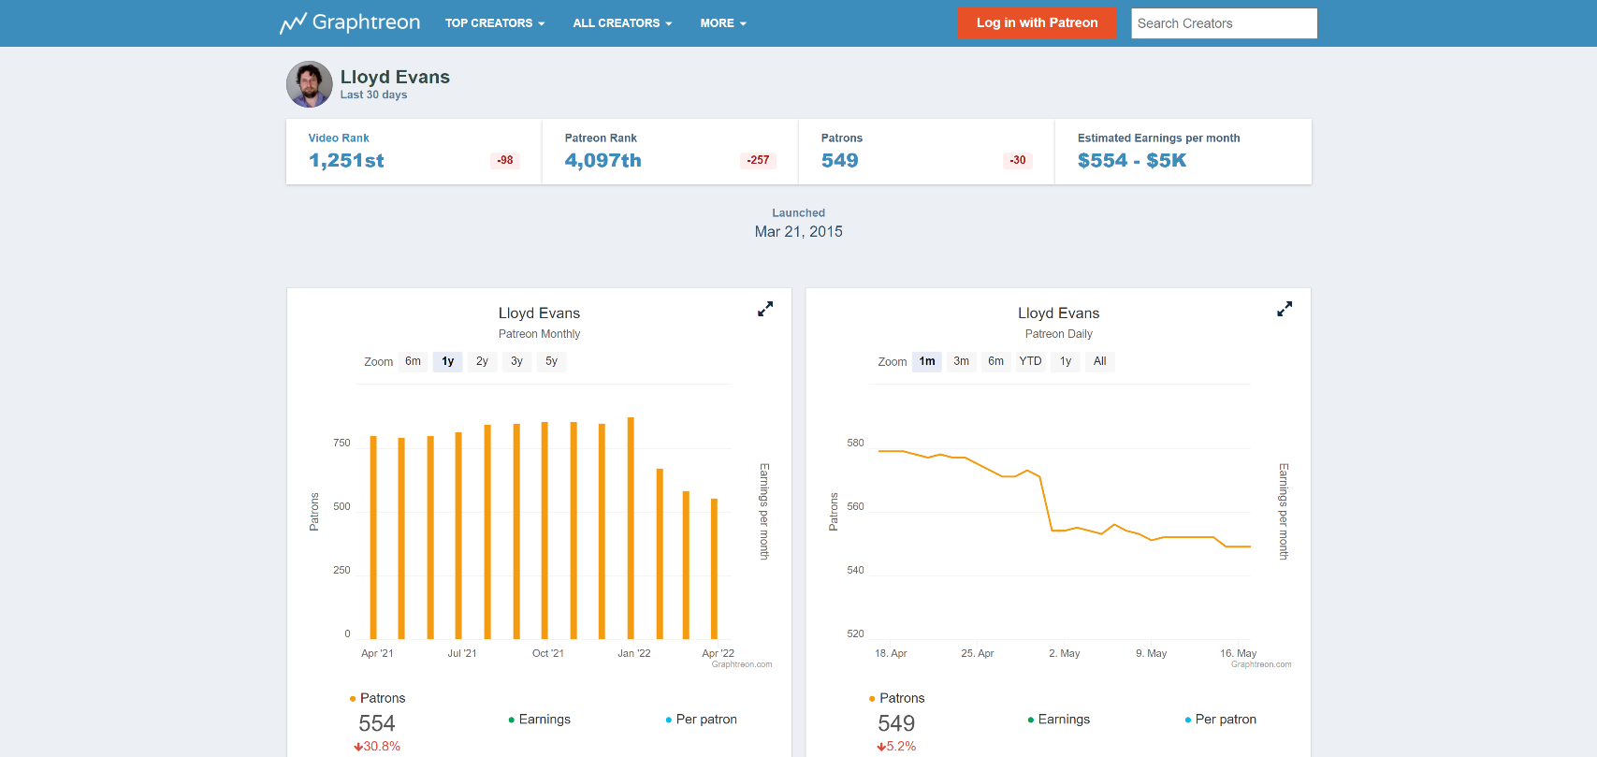The width and height of the screenshot is (1597, 757).
Task: Set daily chart zoom to 3m
Action: pos(962,361)
